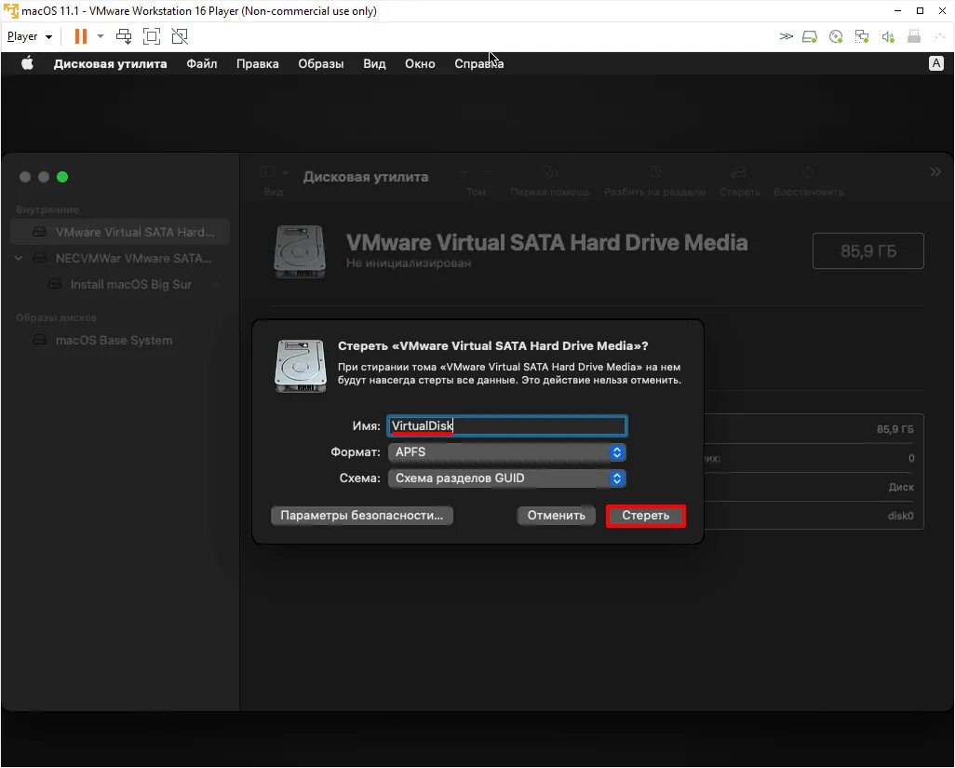The height and width of the screenshot is (768, 955).
Task: Click the green zoom window button
Action: pyautogui.click(x=62, y=177)
